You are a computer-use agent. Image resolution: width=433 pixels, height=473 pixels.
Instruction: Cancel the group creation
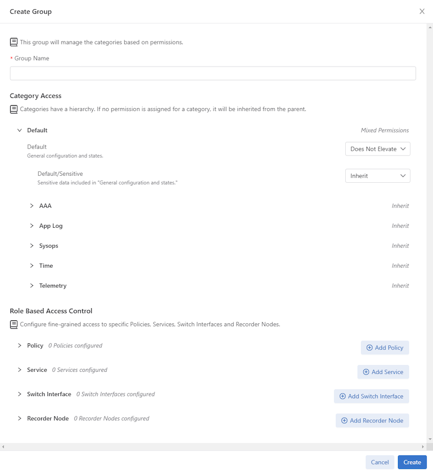click(380, 462)
